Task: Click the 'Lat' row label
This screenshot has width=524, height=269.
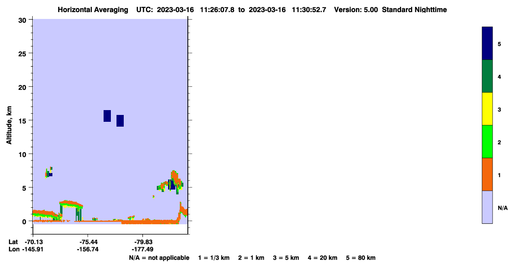Action: [13, 242]
